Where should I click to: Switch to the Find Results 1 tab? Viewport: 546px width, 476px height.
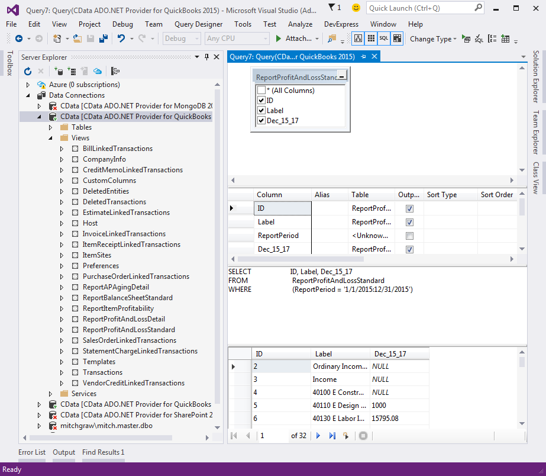tap(103, 452)
